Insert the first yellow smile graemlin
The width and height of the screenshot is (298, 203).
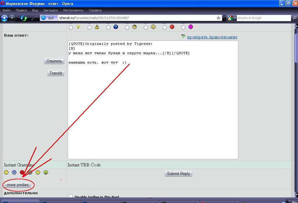click(6, 172)
